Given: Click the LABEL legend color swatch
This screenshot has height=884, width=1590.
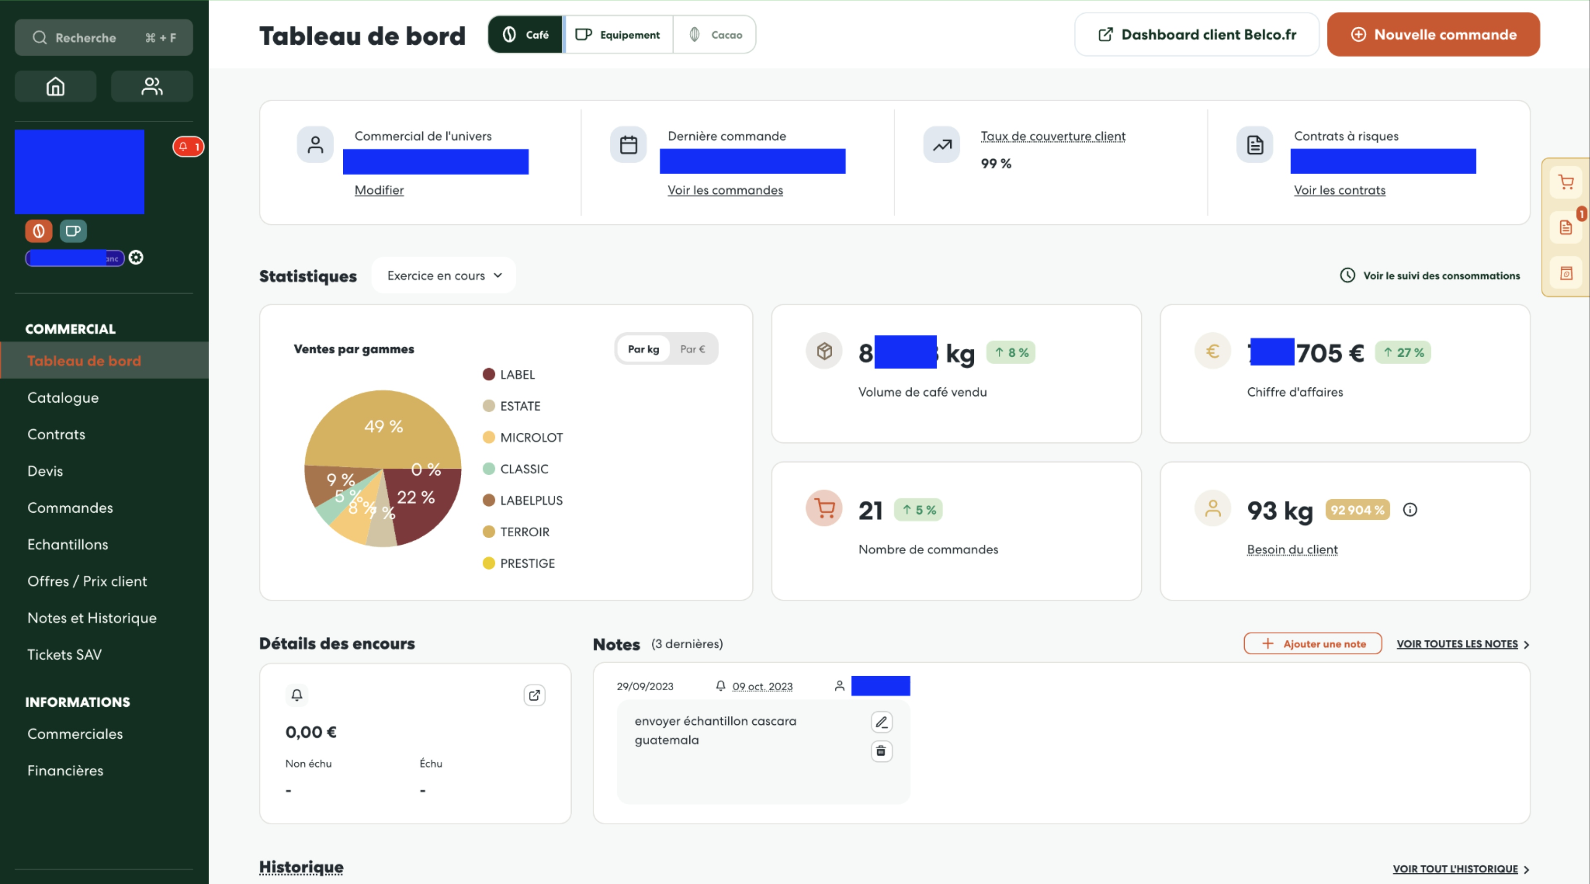Looking at the screenshot, I should 488,375.
